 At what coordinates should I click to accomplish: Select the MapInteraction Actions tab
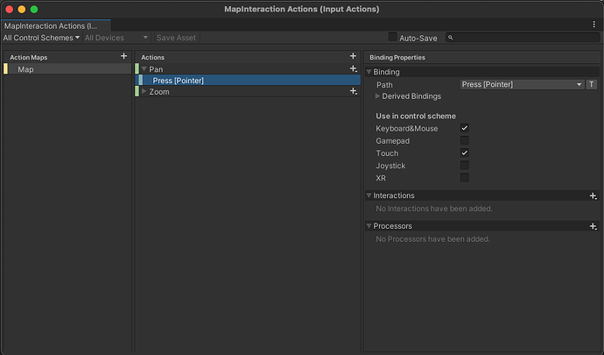(51, 25)
